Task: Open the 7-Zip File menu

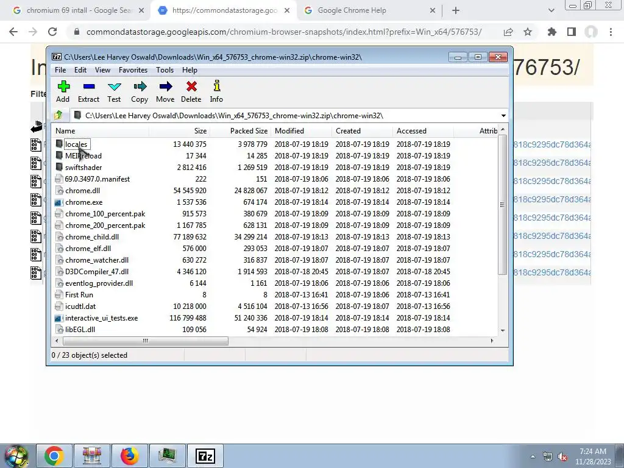Action: [x=60, y=70]
